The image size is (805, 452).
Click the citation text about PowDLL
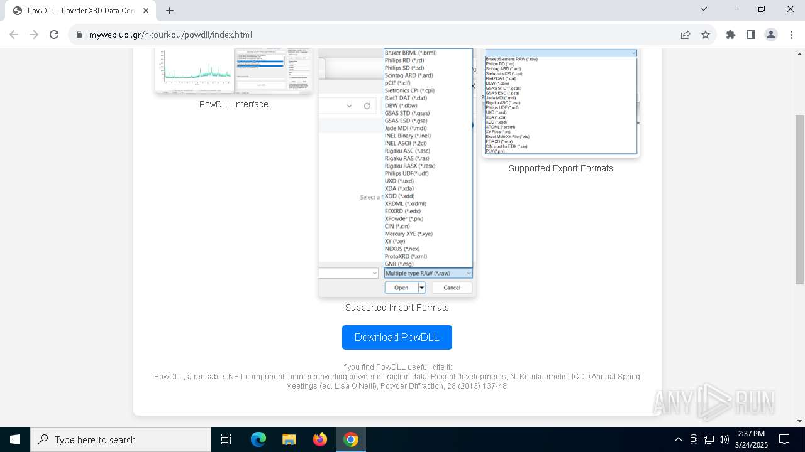tap(397, 377)
